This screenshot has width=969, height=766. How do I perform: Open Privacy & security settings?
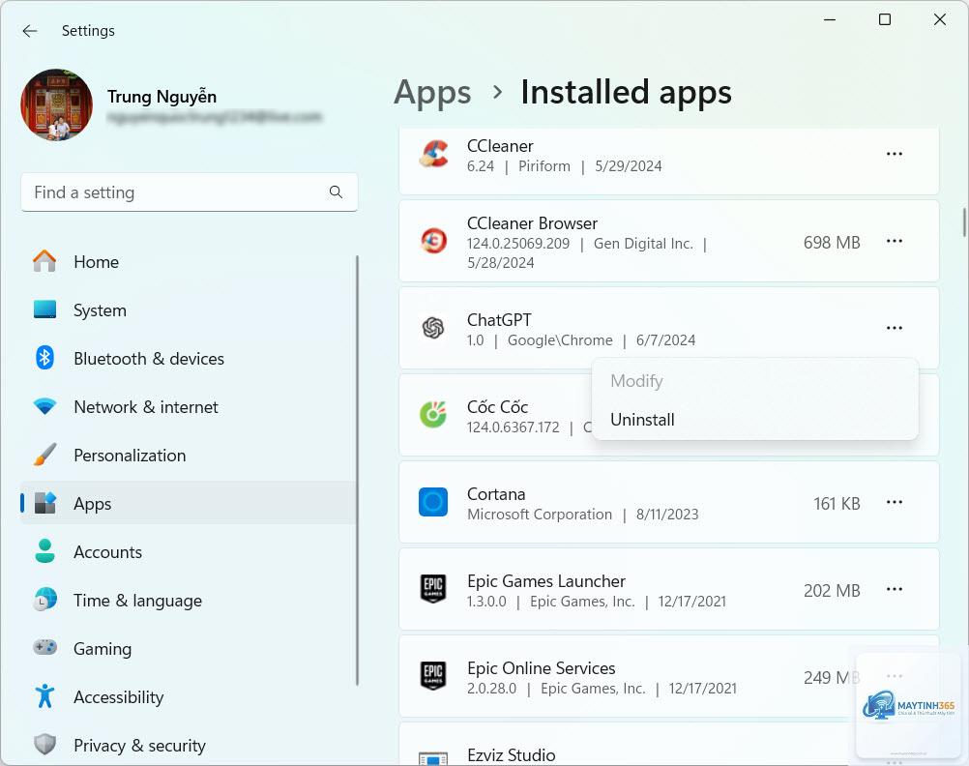pos(188,745)
